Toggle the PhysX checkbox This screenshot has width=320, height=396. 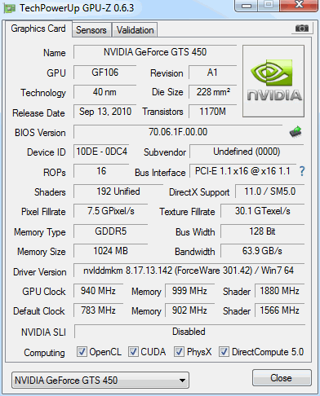pos(179,352)
